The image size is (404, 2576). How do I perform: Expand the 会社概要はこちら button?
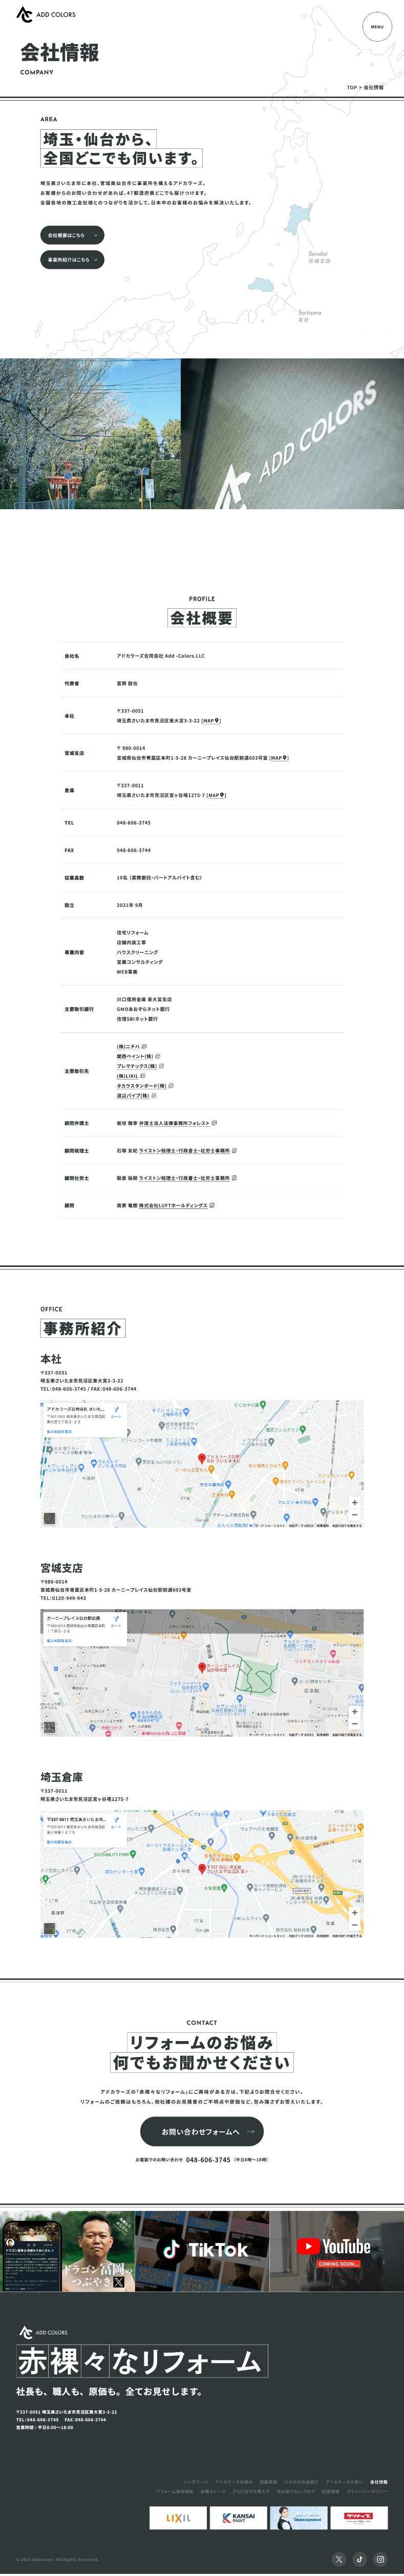72,235
